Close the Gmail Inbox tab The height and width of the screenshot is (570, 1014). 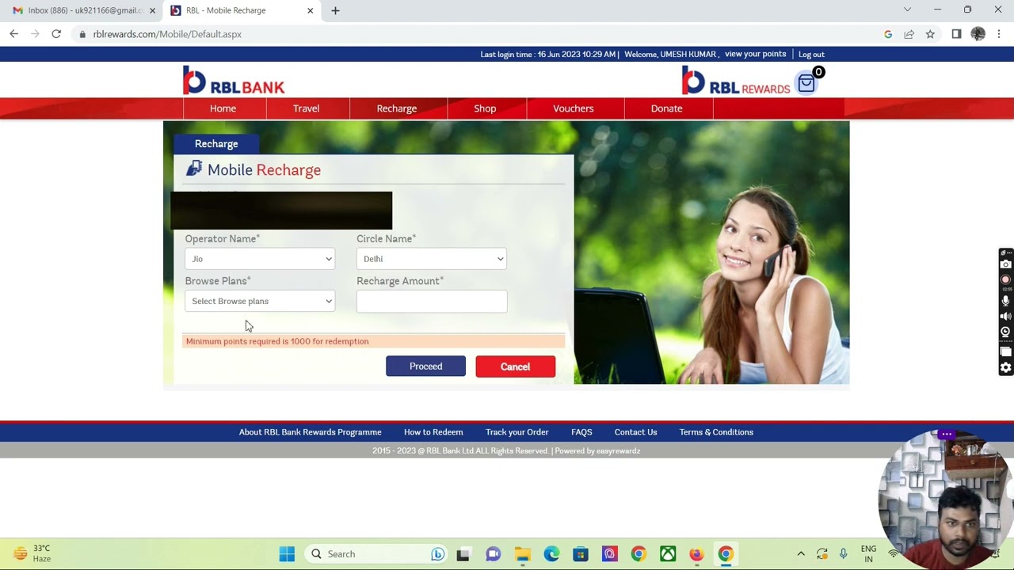(x=152, y=10)
